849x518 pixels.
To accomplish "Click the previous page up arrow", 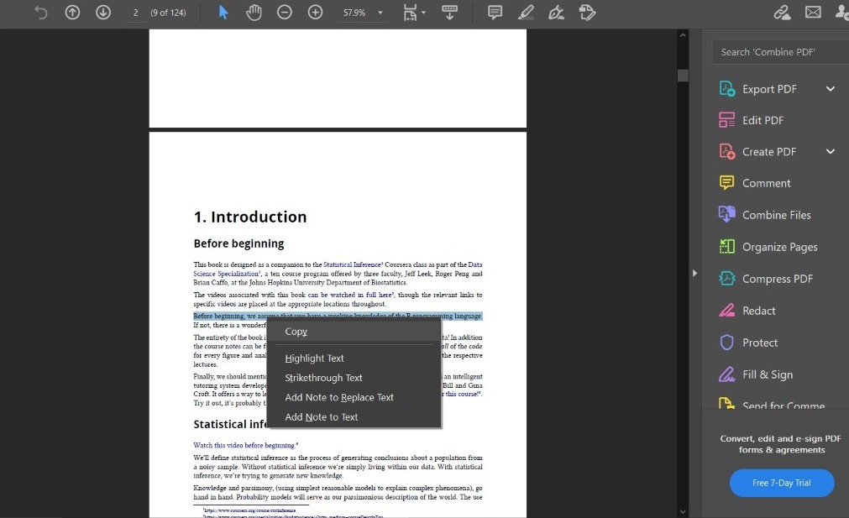I will [x=72, y=13].
